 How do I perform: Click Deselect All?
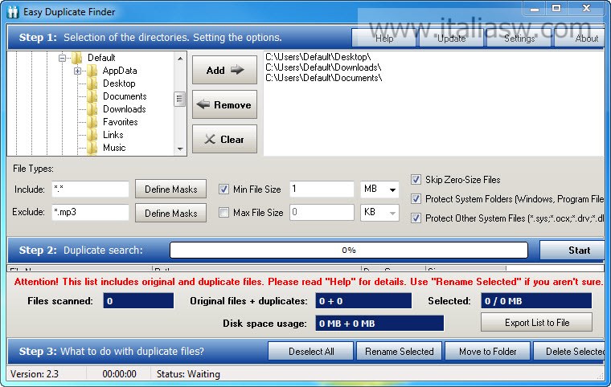tap(311, 351)
